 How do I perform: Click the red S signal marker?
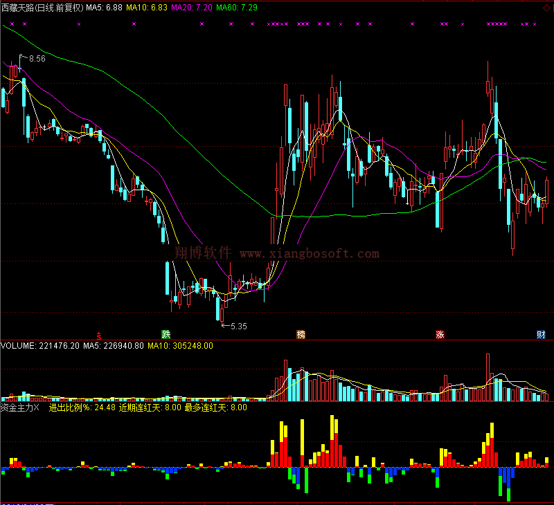[x=99, y=336]
